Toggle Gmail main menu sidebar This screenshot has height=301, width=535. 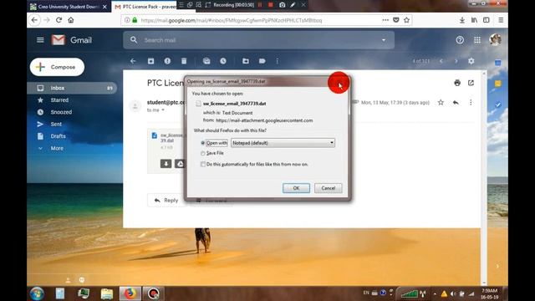click(x=40, y=40)
